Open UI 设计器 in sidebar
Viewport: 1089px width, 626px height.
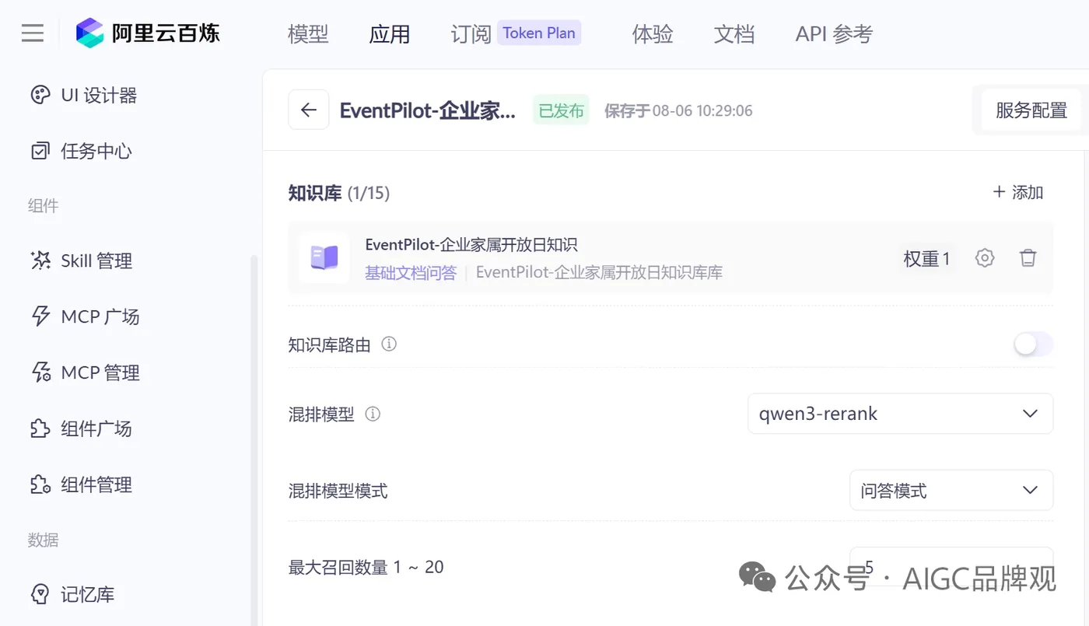pos(83,95)
